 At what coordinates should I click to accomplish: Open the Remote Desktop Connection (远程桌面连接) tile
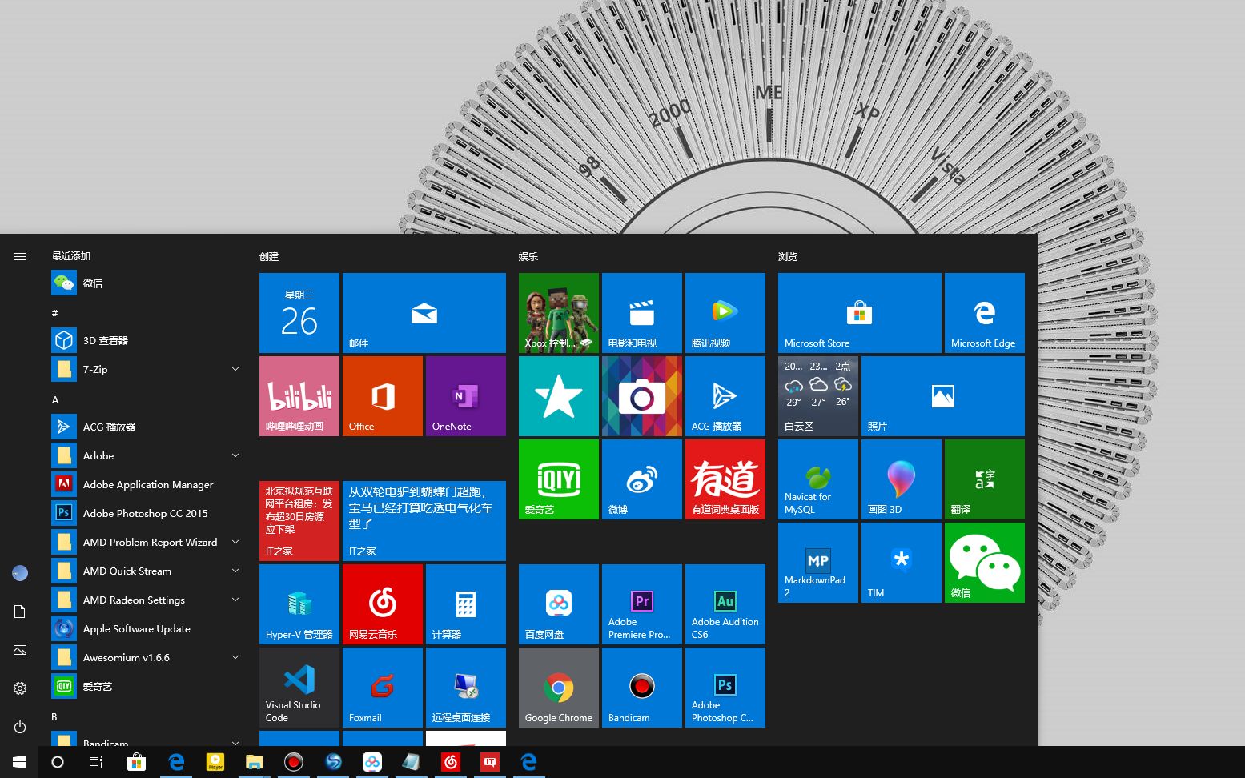click(466, 688)
